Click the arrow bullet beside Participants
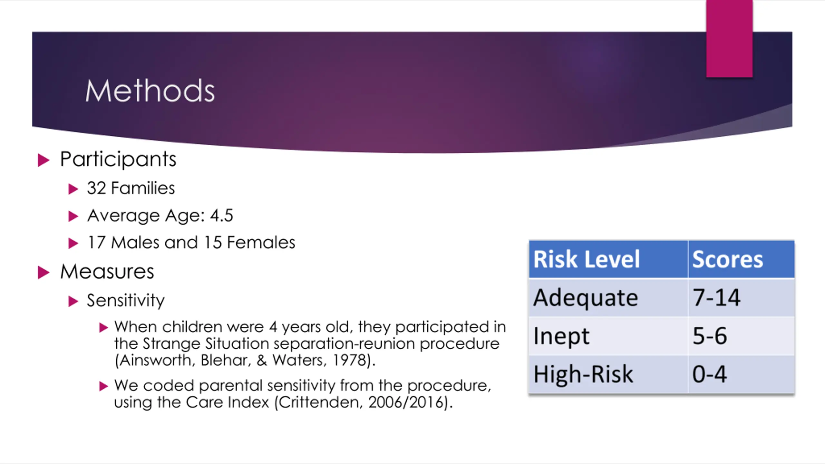Image resolution: width=825 pixels, height=464 pixels. click(x=44, y=160)
